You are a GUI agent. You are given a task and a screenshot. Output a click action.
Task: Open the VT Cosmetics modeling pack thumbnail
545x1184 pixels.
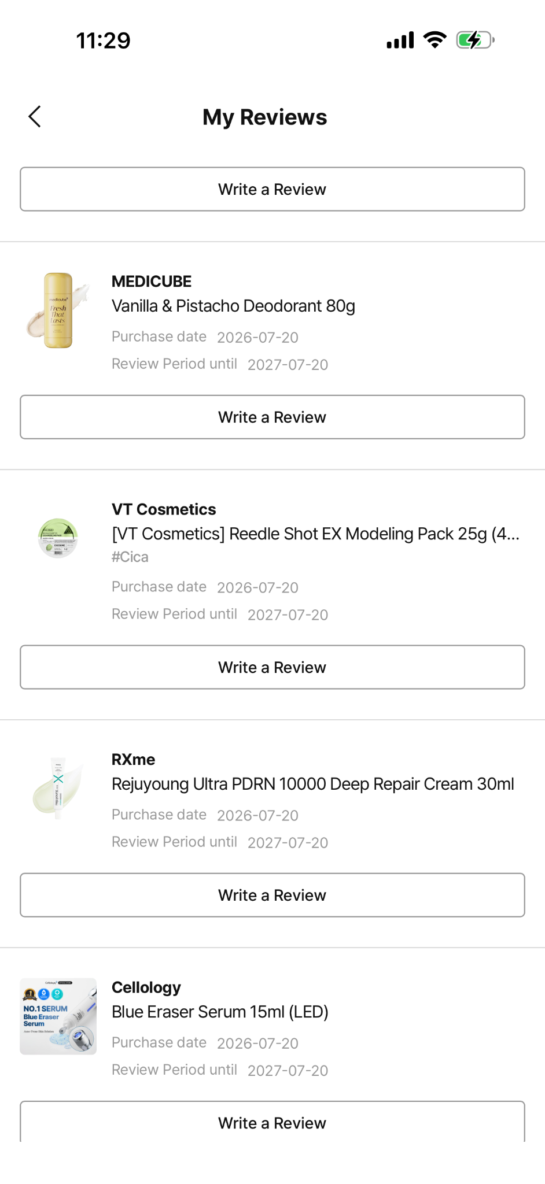(x=58, y=538)
